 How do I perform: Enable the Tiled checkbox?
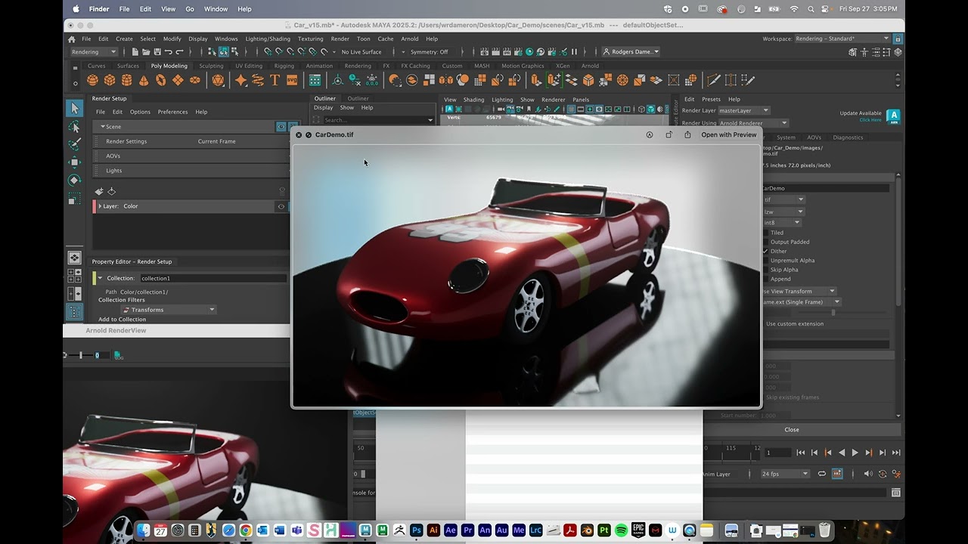coord(765,233)
